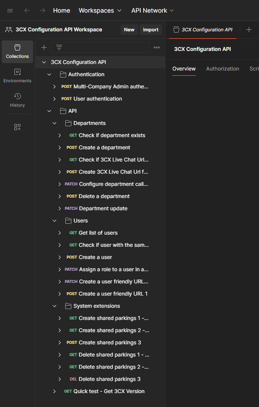Open the History sidebar panel
This screenshot has height=407, width=259.
[17, 100]
